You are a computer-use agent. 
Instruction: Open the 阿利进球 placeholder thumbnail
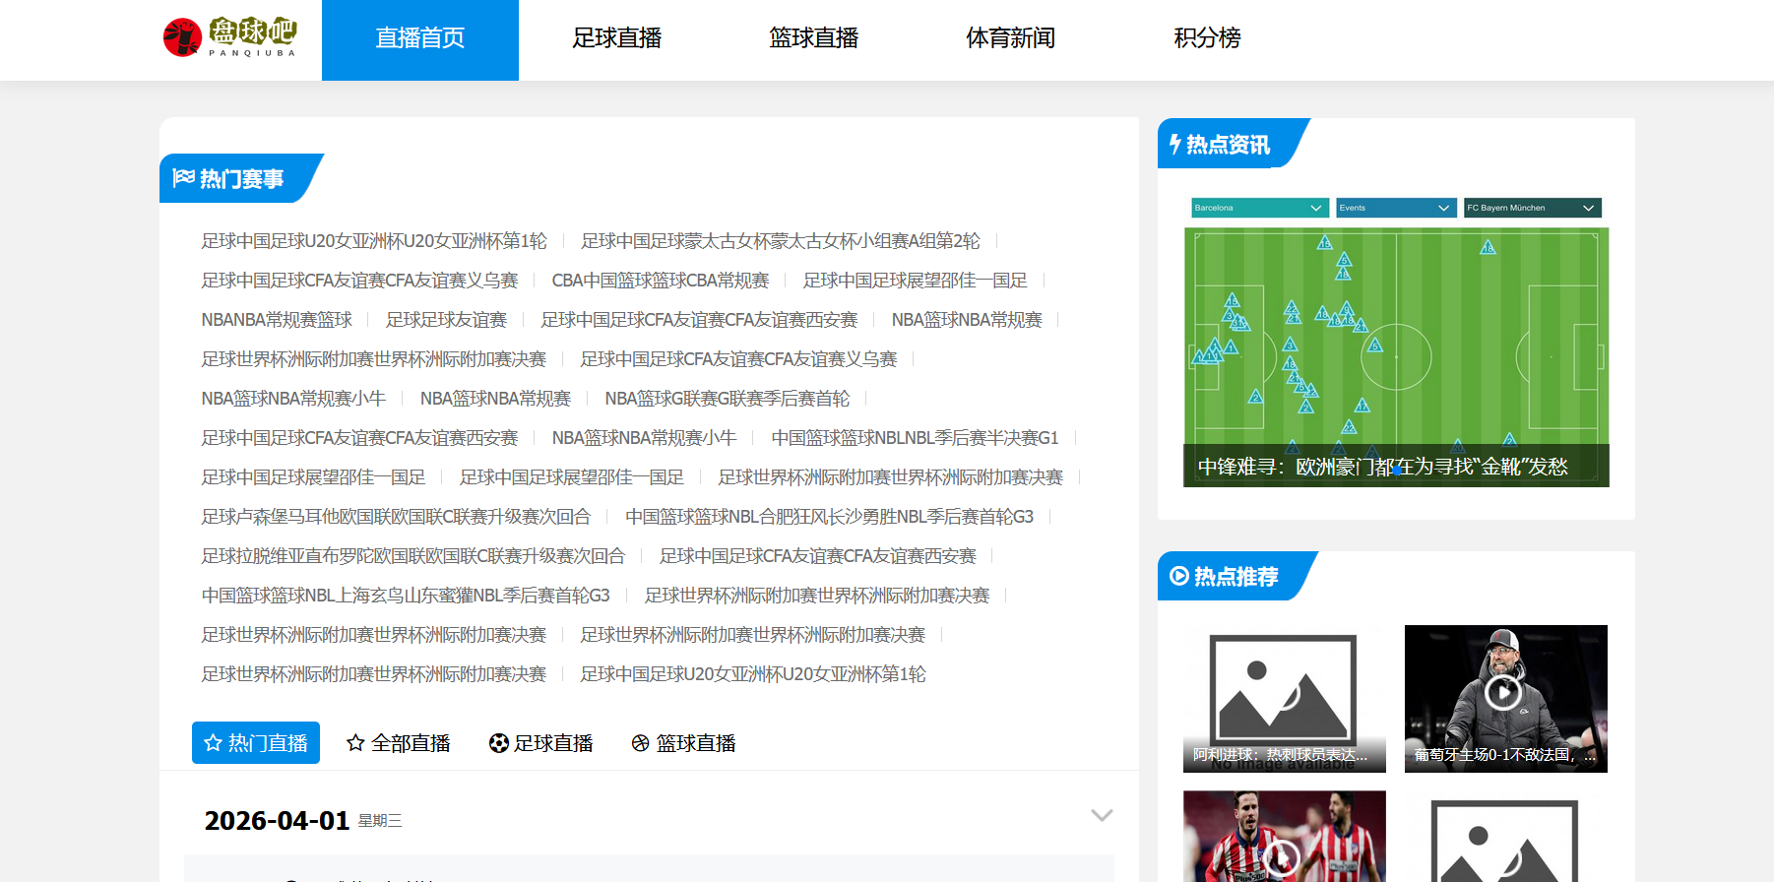click(x=1284, y=698)
